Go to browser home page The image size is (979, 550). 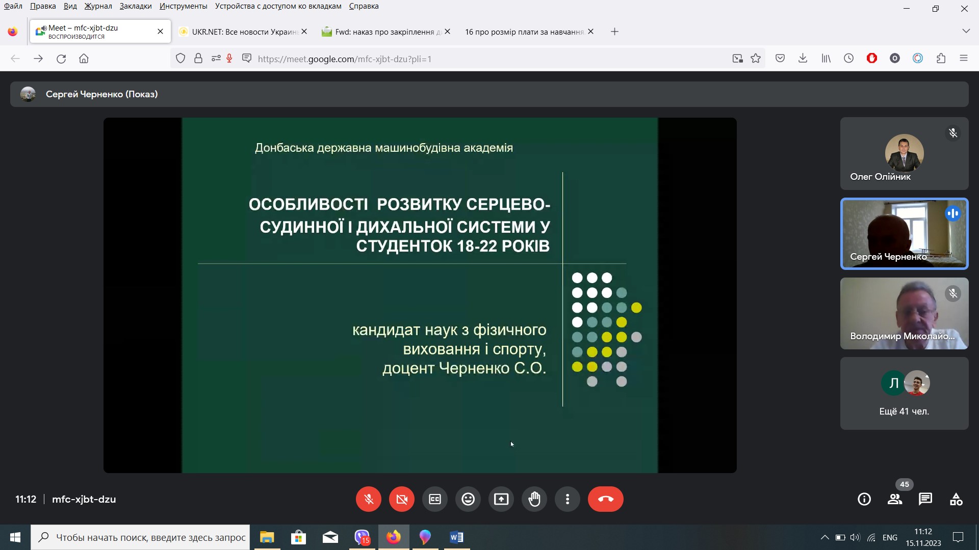point(84,59)
